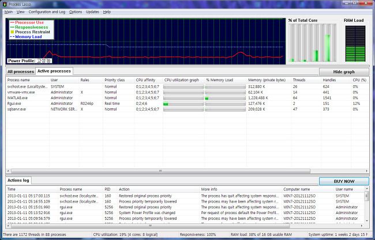375x240 pixels.
Task: Click the Process Restraint legend entry
Action: (31, 32)
